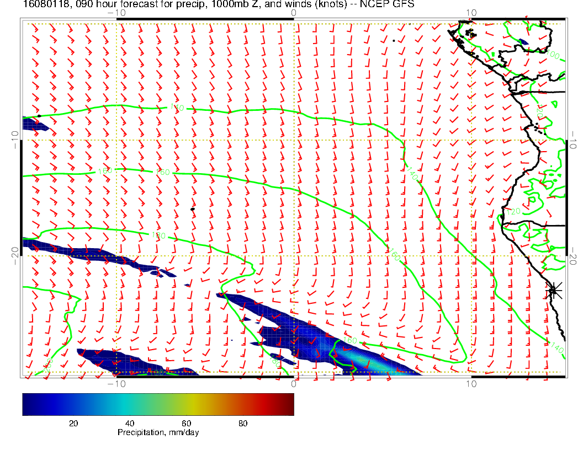Image resolution: width=583 pixels, height=450 pixels.
Task: Pick the "-20" latitude label on the left axis
Action: coord(15,256)
